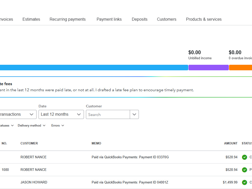The width and height of the screenshot is (252, 189).
Task: Sort by AMOUNT column header
Action: point(231,143)
